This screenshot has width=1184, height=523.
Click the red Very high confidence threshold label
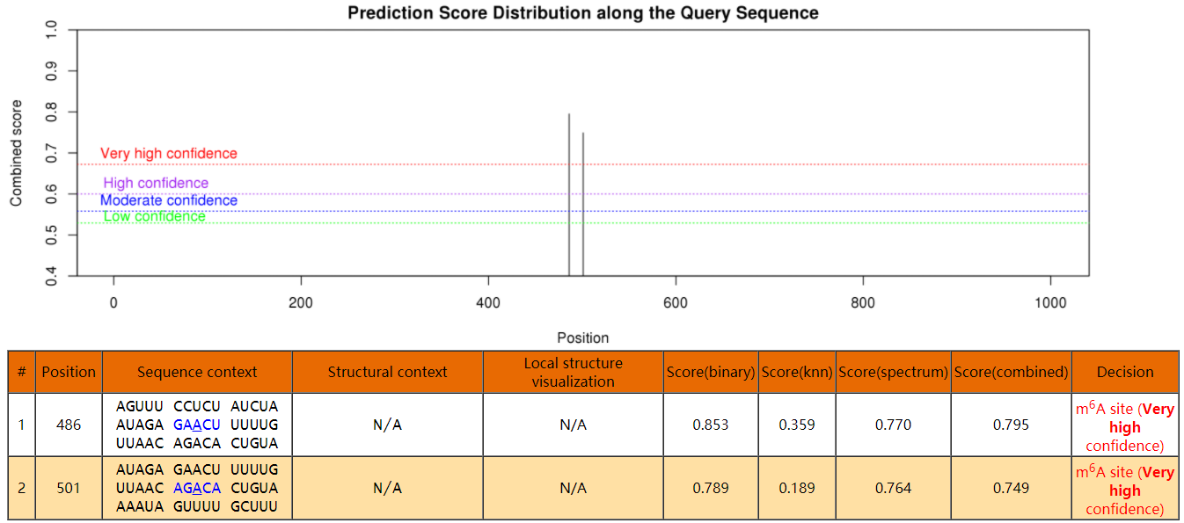[169, 154]
